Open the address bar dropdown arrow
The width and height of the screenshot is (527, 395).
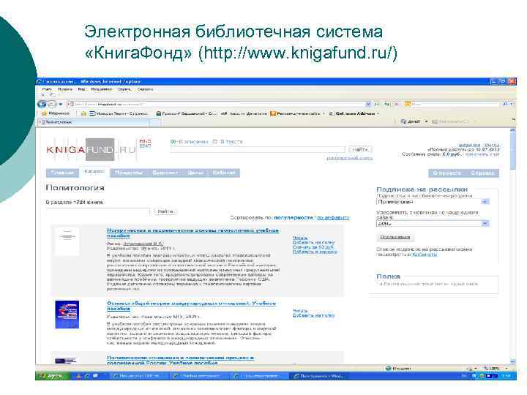pyautogui.click(x=368, y=104)
